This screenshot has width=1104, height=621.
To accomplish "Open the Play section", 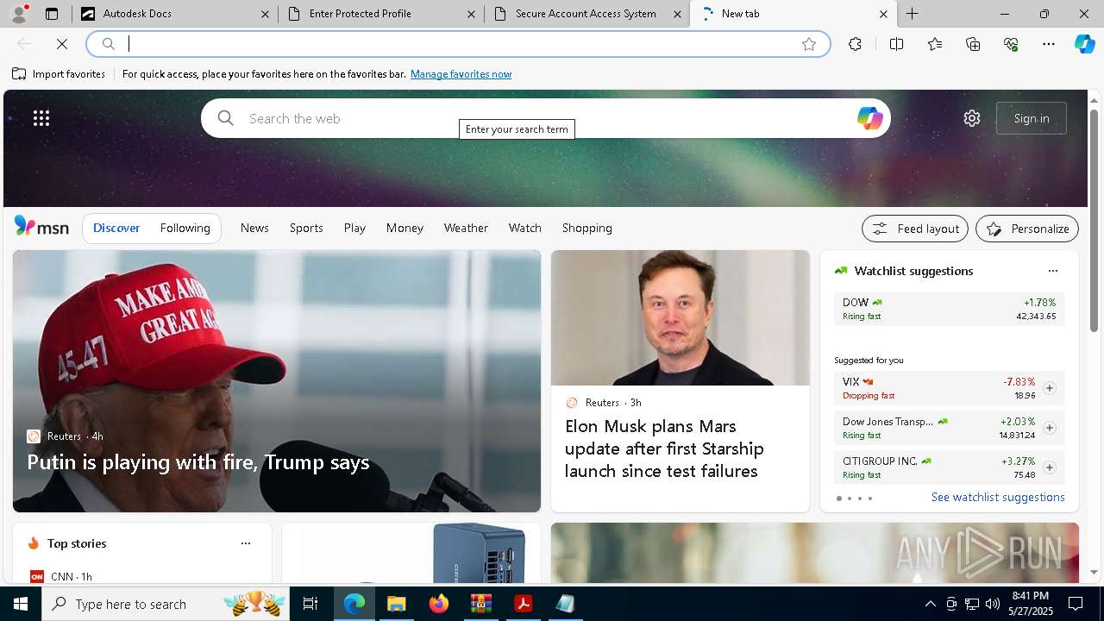I will [x=354, y=228].
